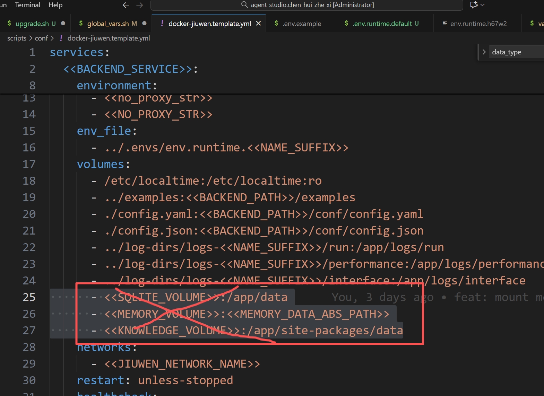Click line number 25 in the gutter
Viewport: 544px width, 396px height.
pos(29,297)
